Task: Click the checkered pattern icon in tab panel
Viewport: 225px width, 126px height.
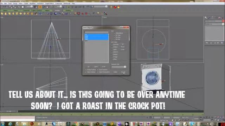Action: click(102, 14)
